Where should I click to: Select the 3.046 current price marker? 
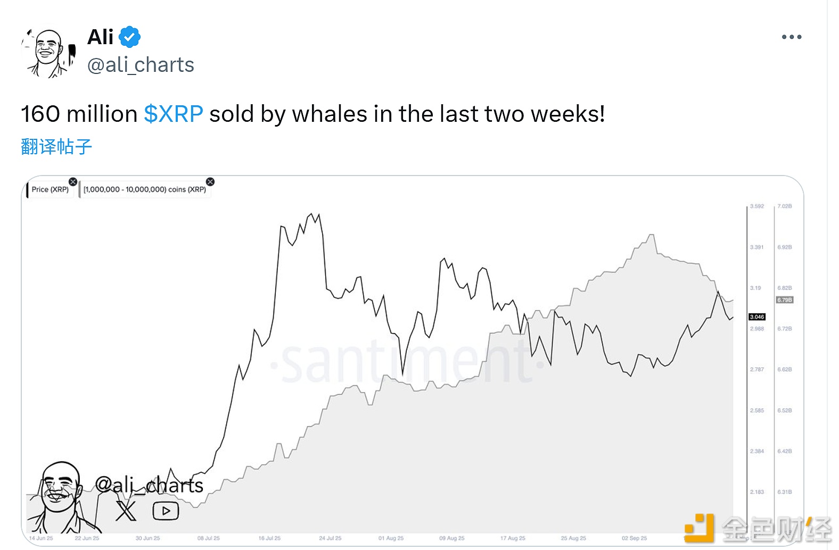click(x=756, y=317)
